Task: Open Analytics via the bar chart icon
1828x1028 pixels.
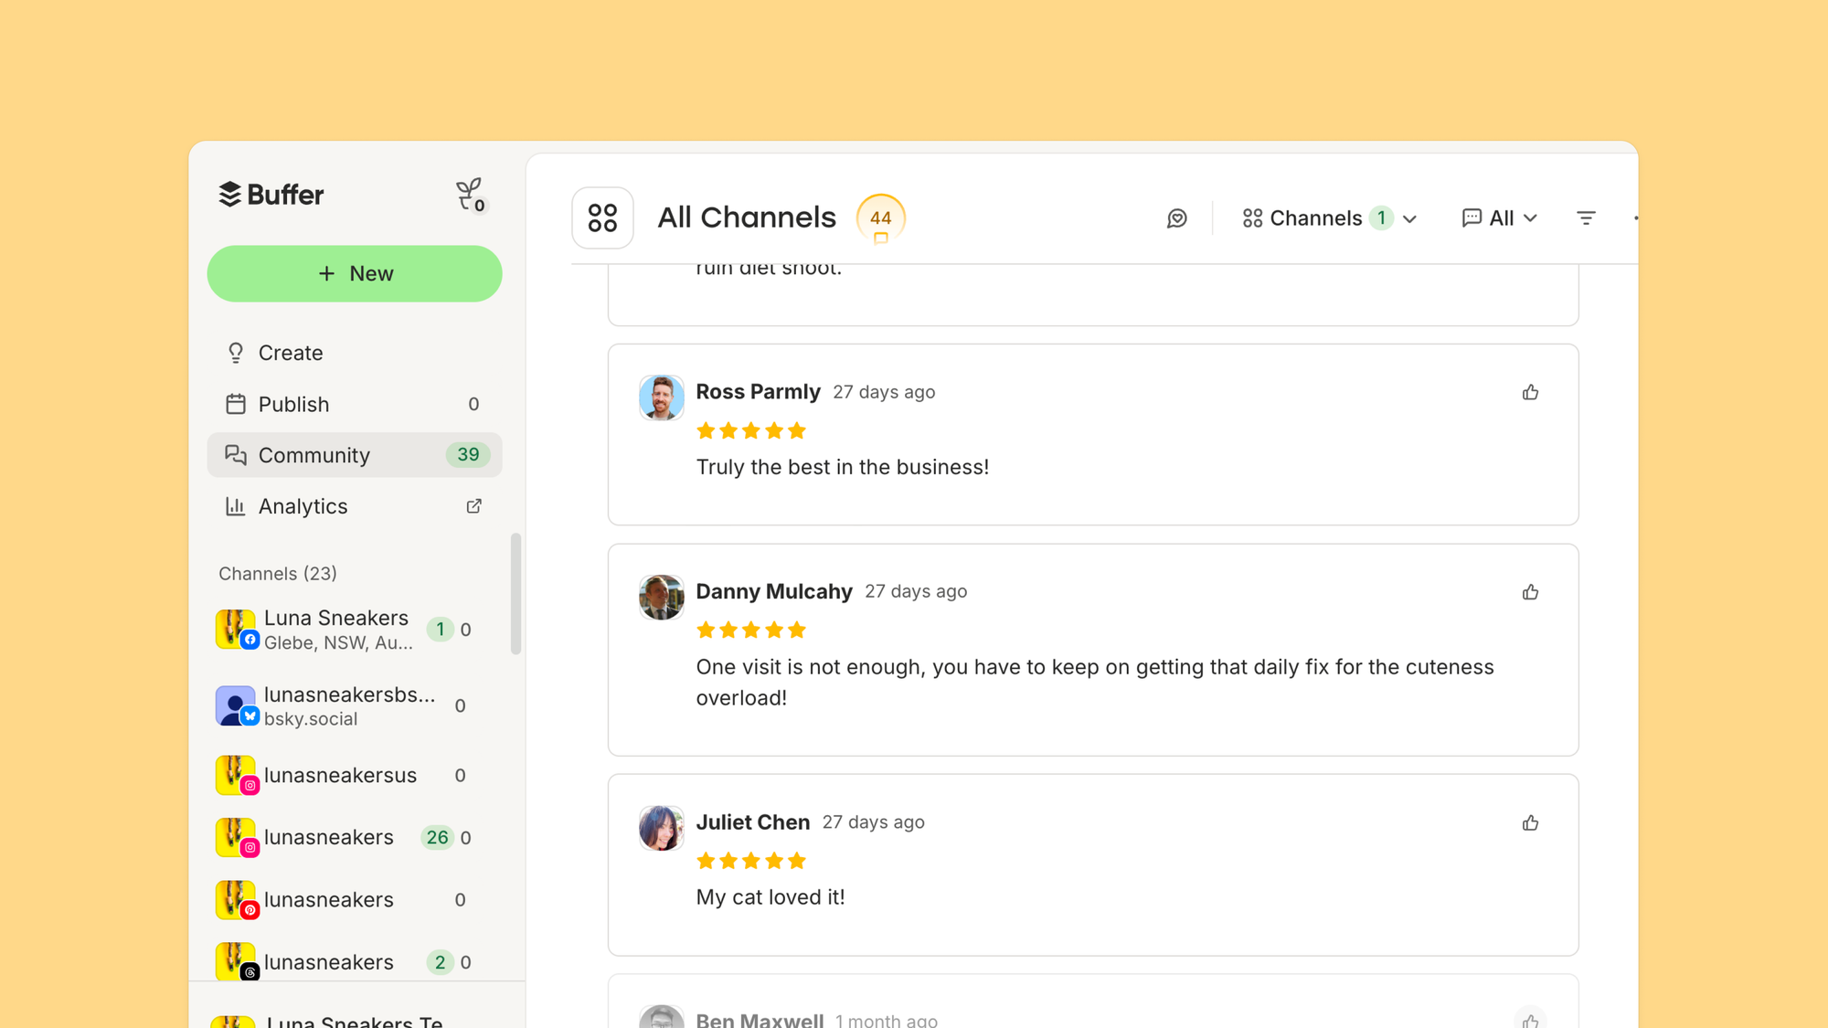Action: point(236,505)
